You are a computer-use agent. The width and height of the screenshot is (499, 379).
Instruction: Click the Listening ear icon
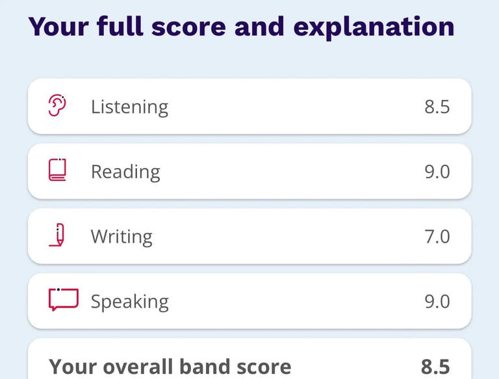coord(57,106)
